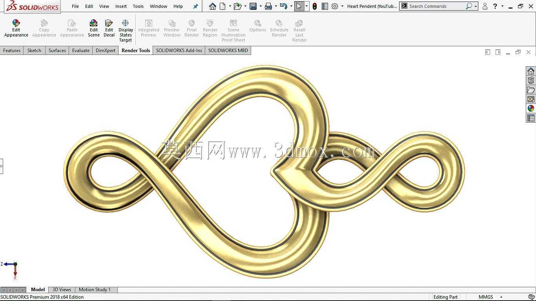
Task: Open the File Properties icon
Action: coord(325,6)
